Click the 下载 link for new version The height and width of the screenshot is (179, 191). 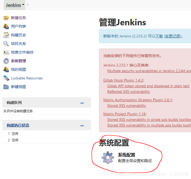point(159,36)
